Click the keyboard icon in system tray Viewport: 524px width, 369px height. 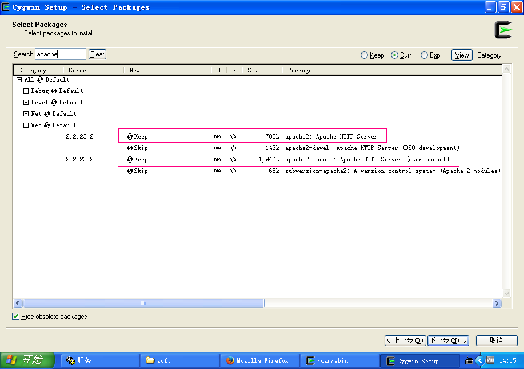(x=469, y=360)
